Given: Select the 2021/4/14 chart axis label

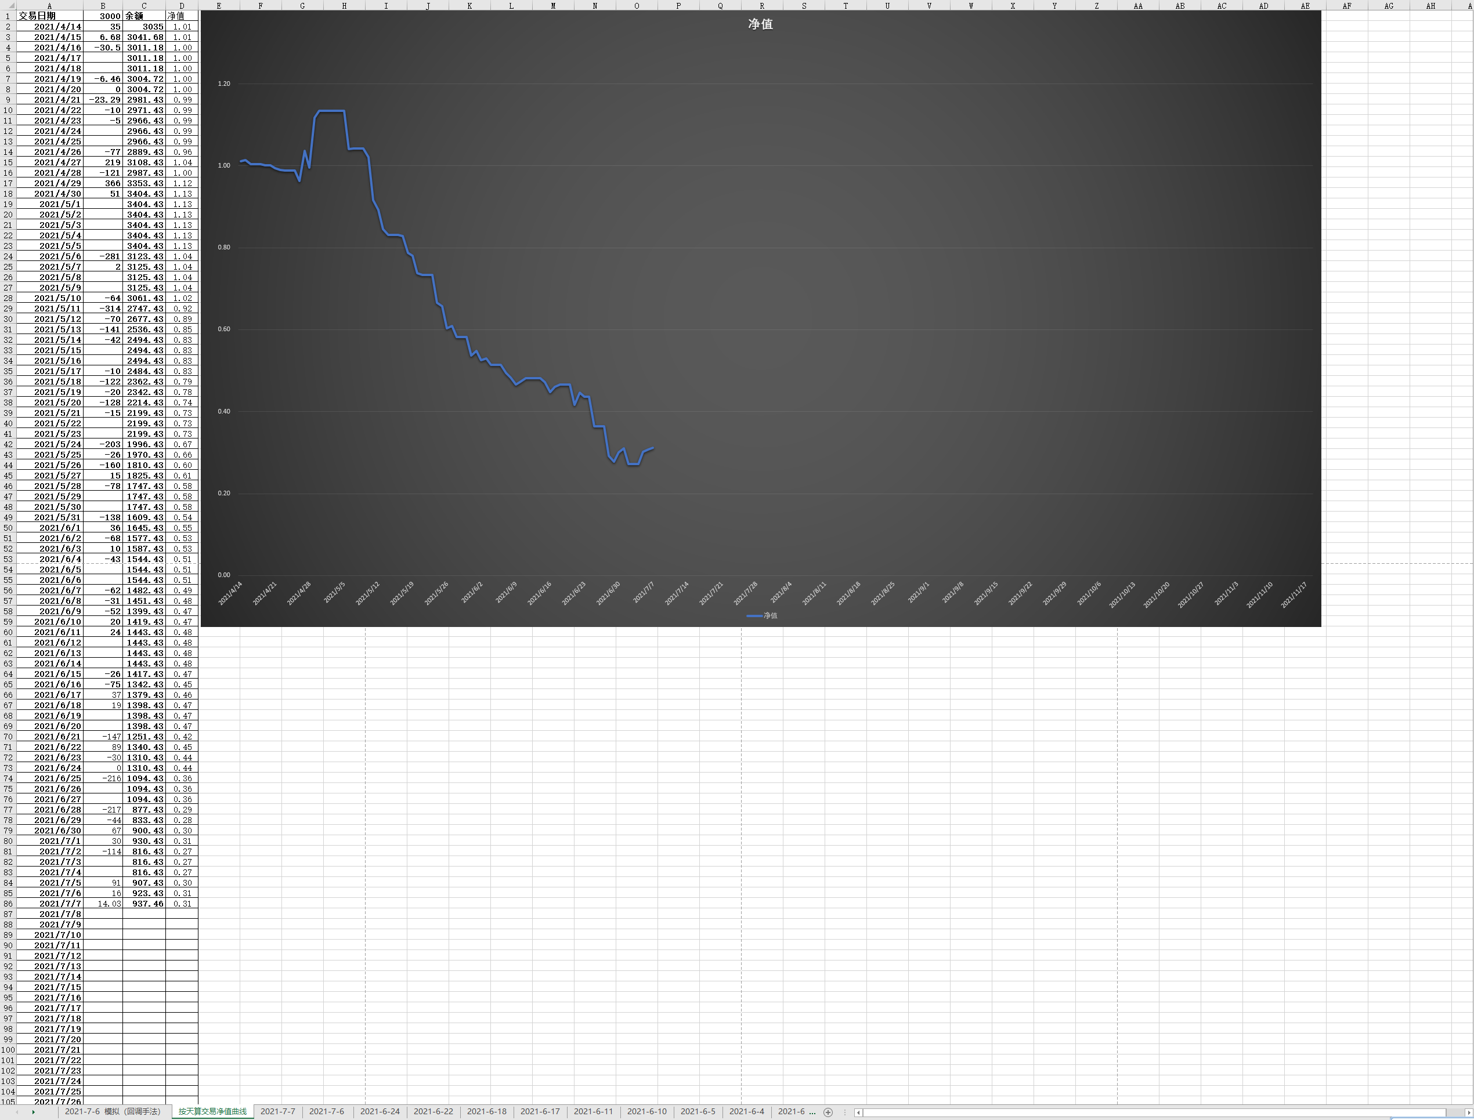Looking at the screenshot, I should click(231, 593).
